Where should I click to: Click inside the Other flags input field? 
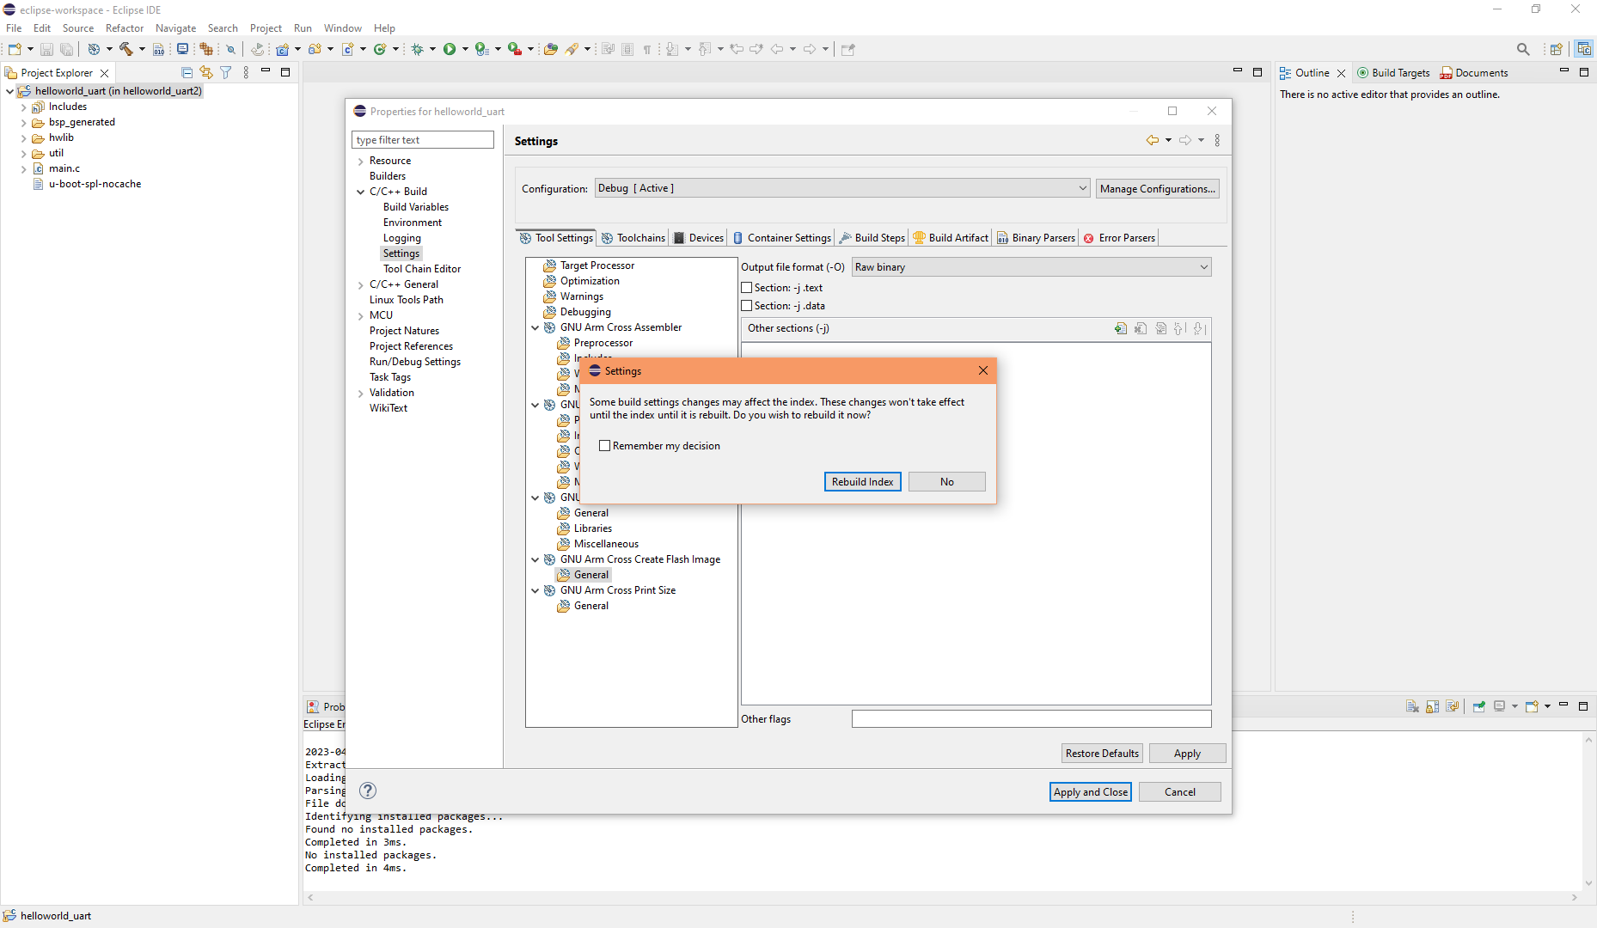pos(1031,718)
